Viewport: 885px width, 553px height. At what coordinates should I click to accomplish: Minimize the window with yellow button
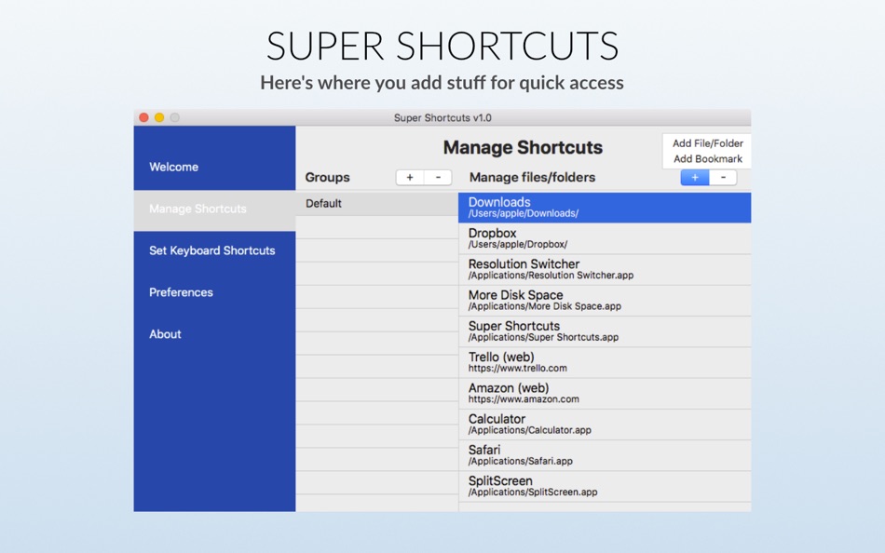(159, 117)
